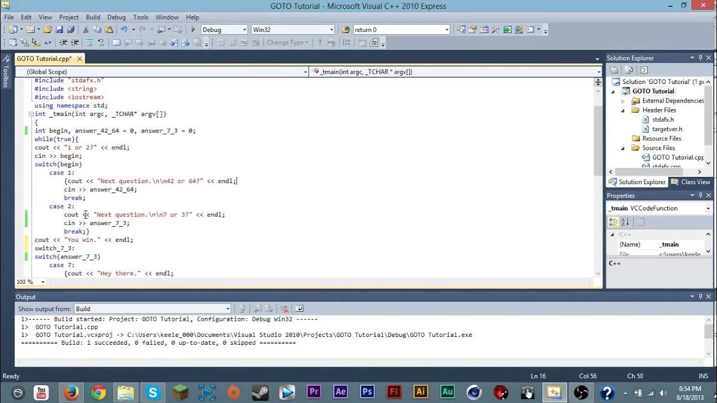
Task: Click the Paste clipboard icon
Action: tap(109, 30)
